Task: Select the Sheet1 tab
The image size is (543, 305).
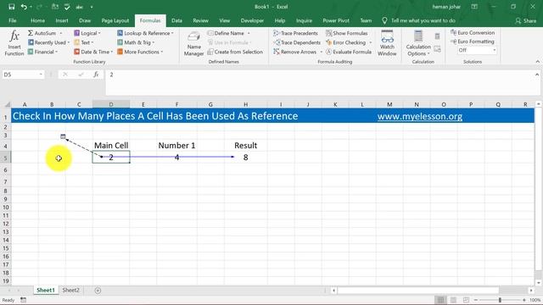Action: click(46, 290)
